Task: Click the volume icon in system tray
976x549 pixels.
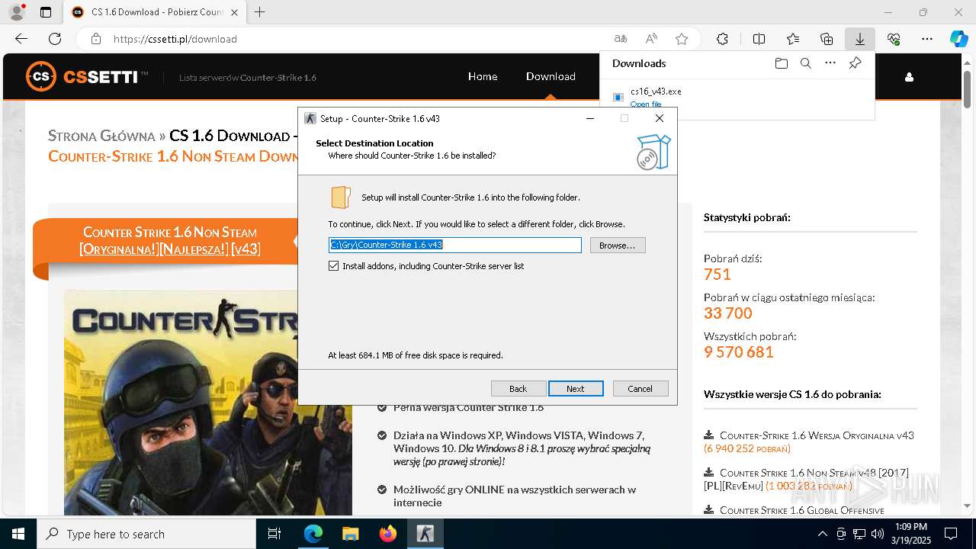Action: (878, 534)
